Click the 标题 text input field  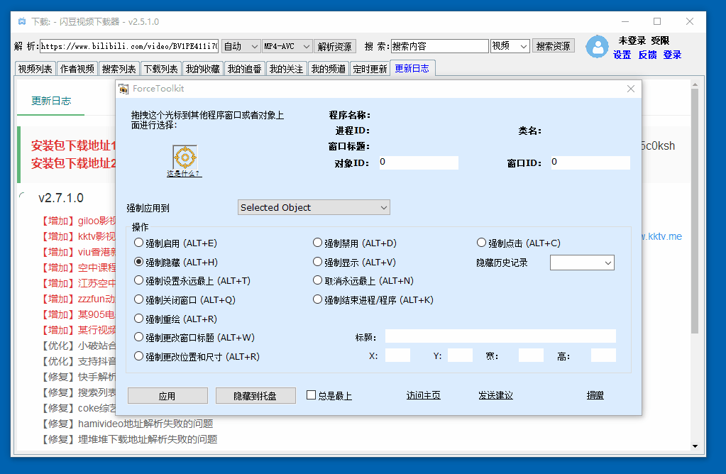click(x=500, y=336)
